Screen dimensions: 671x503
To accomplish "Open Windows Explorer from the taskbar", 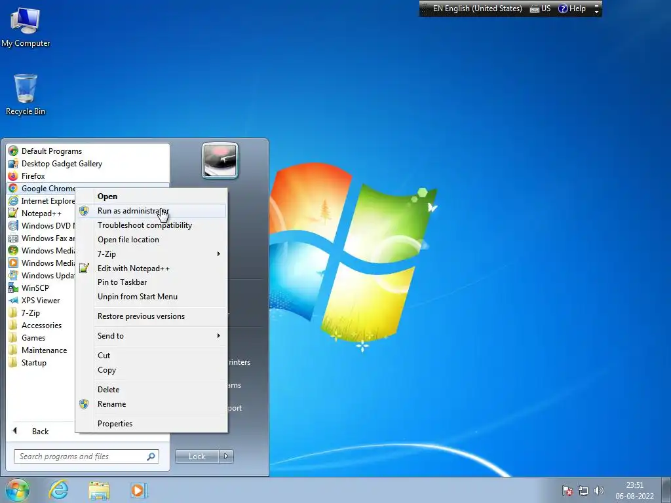I will pyautogui.click(x=99, y=490).
